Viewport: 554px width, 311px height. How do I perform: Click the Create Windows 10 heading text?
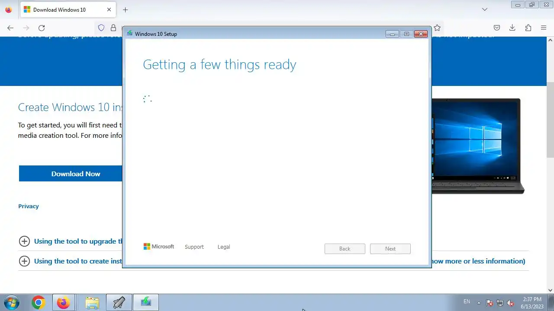coord(70,107)
